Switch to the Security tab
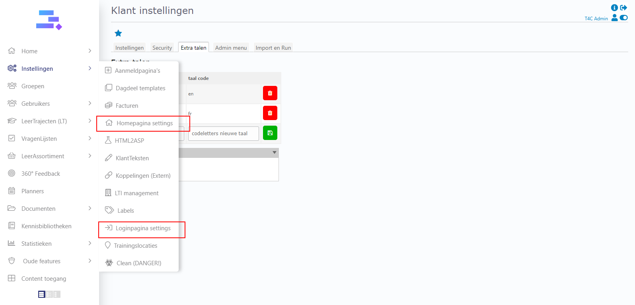Viewport: 635px width, 305px height. point(162,48)
